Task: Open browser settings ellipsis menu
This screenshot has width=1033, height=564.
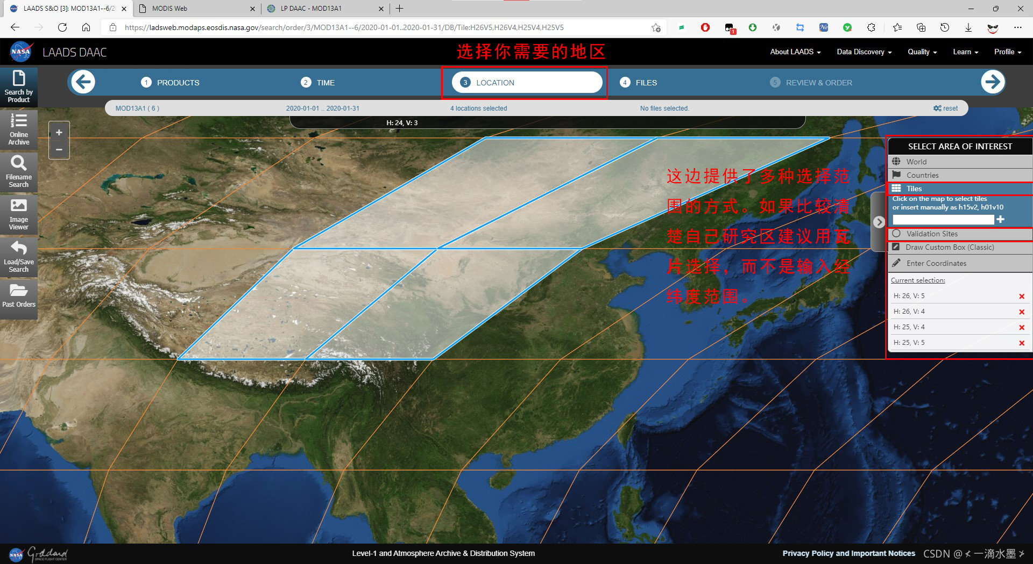Action: 1017,27
